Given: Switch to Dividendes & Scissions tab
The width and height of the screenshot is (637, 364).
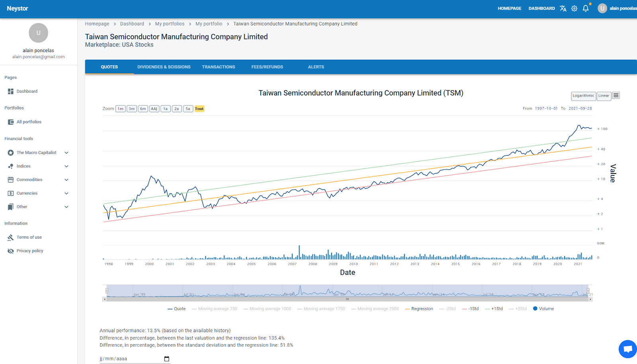Looking at the screenshot, I should point(164,67).
